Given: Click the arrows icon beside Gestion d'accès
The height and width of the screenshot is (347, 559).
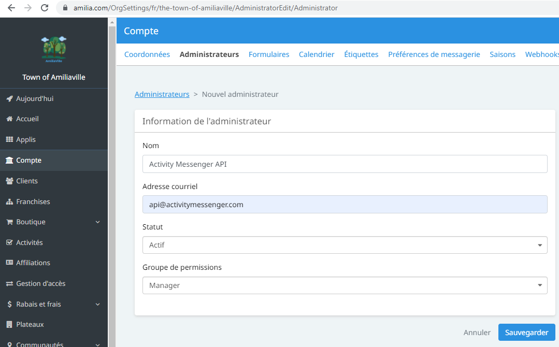Looking at the screenshot, I should click(x=10, y=284).
